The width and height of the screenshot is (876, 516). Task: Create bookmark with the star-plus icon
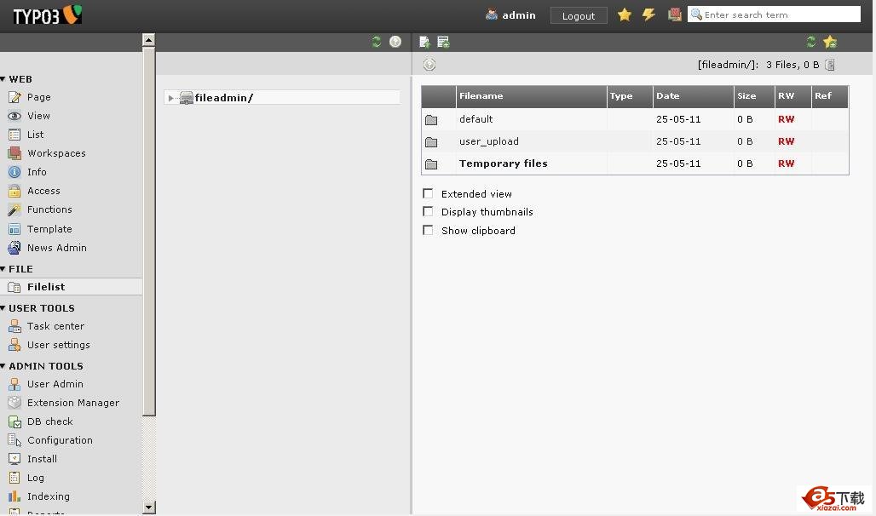pyautogui.click(x=830, y=42)
